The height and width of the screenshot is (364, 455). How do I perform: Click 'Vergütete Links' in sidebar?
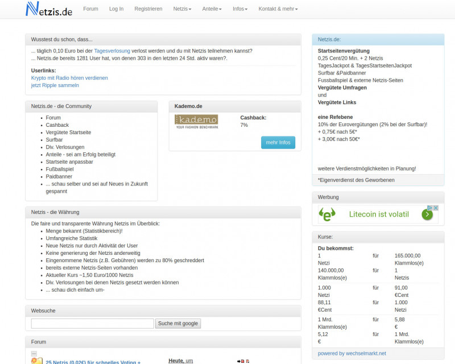point(337,102)
